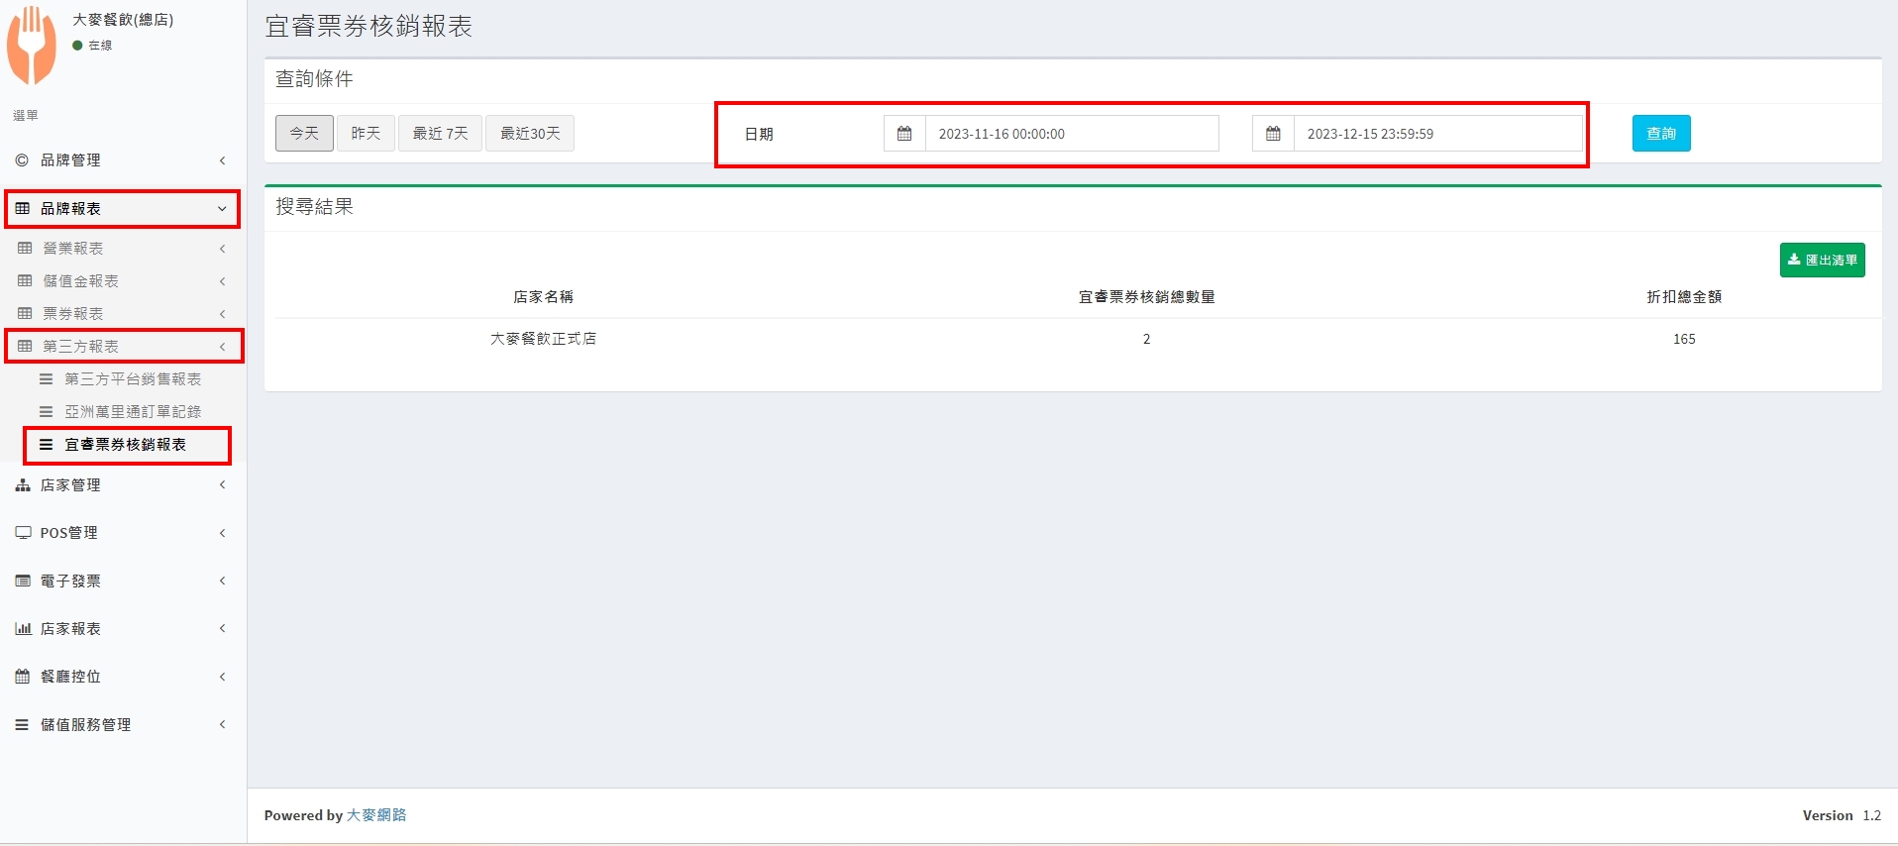
Task: Click the blue 查詢 button
Action: 1661,134
